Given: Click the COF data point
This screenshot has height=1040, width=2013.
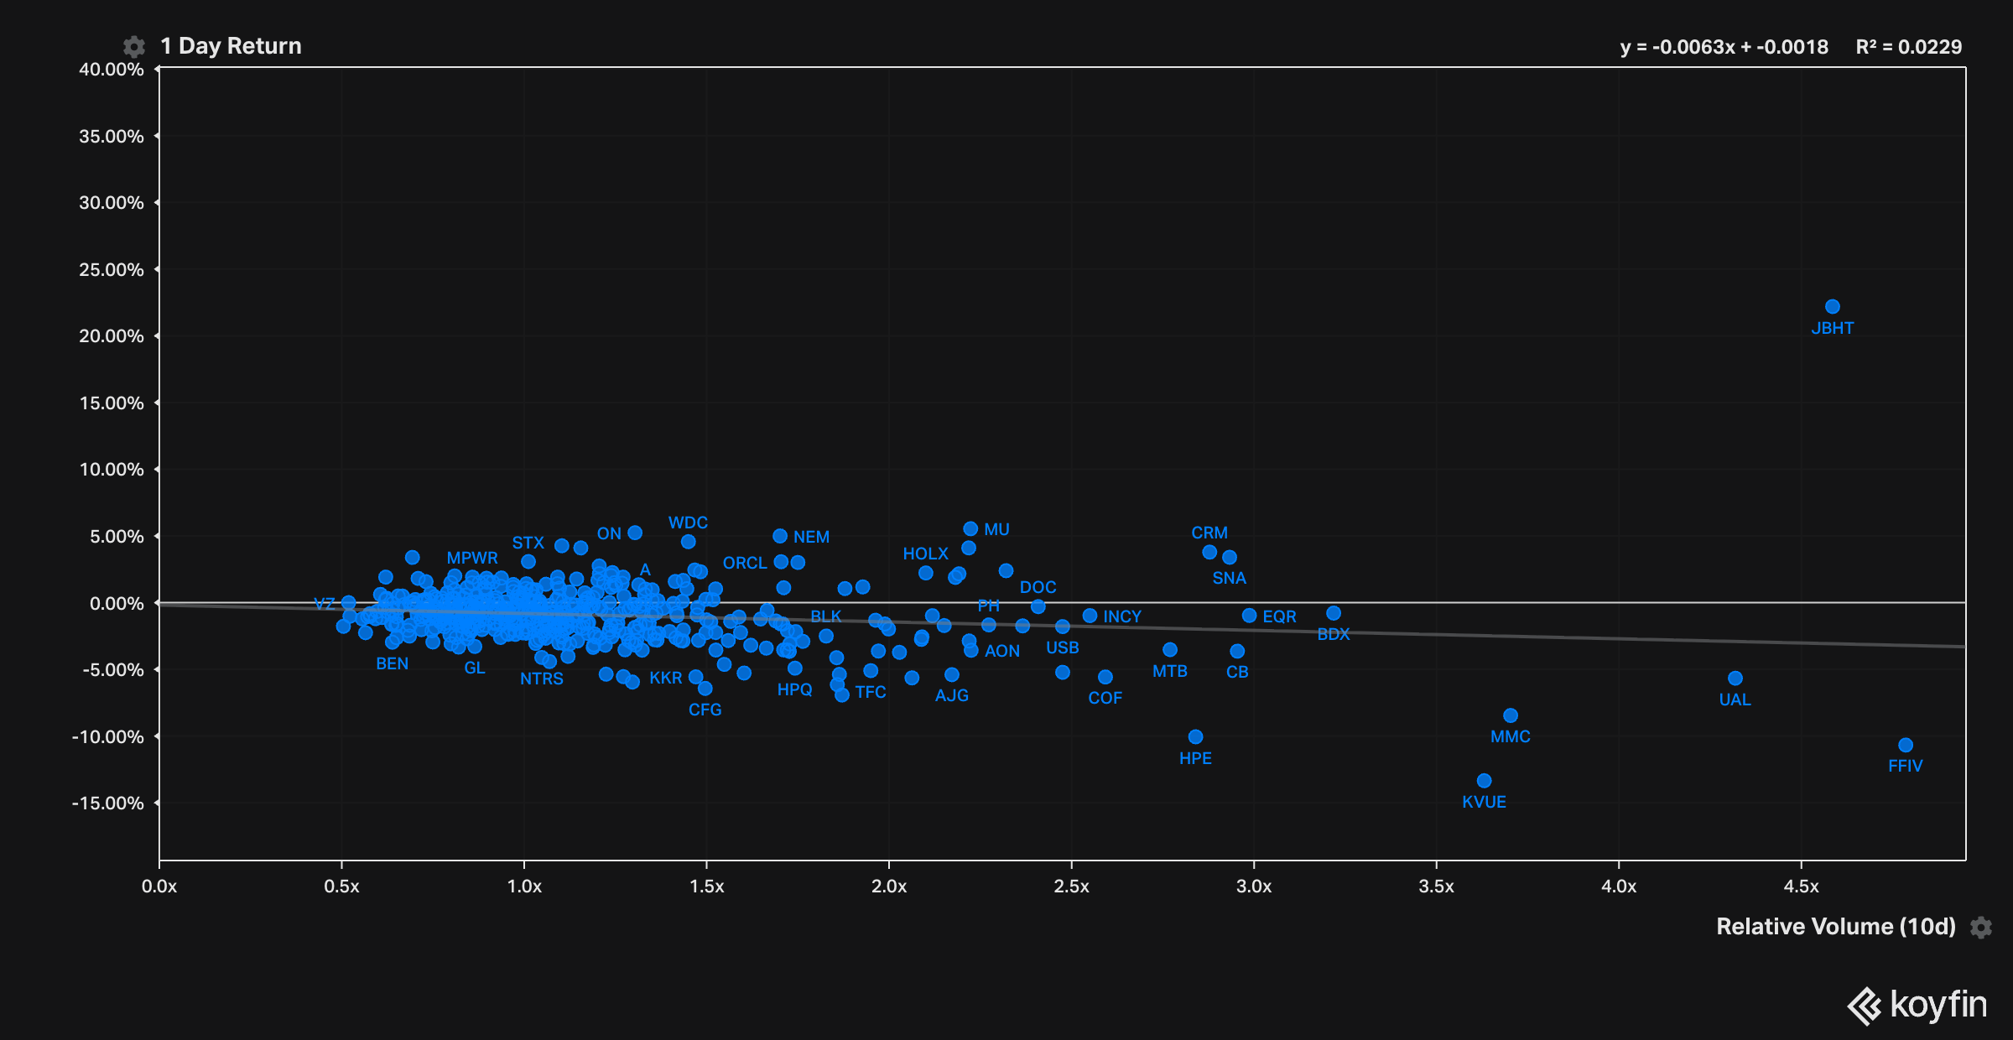Looking at the screenshot, I should coord(1105,677).
